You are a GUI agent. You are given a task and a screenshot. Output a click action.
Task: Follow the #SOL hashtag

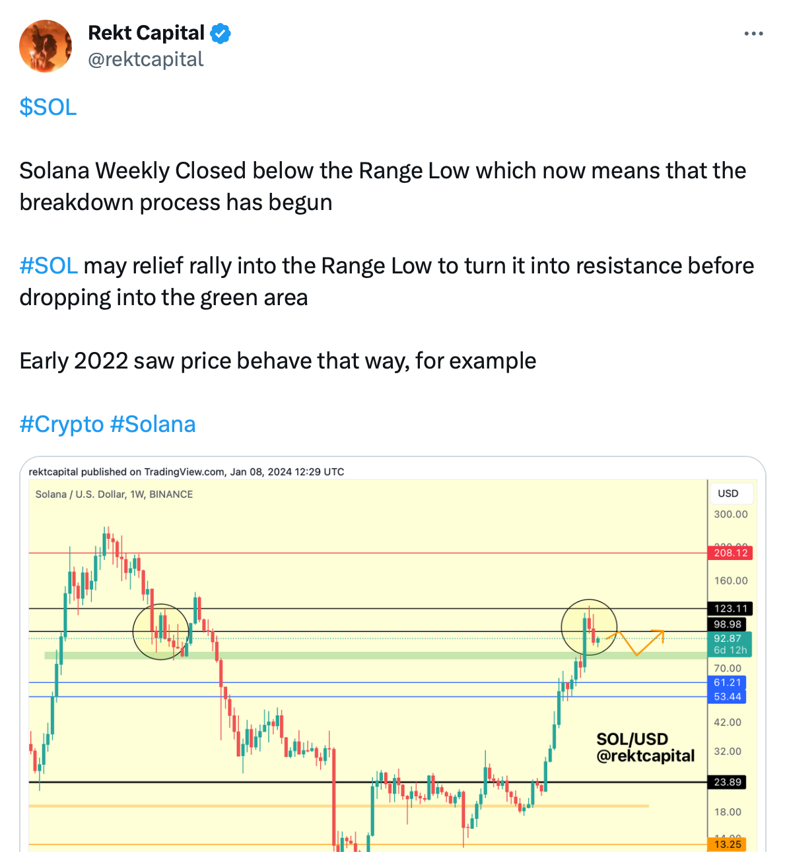[x=49, y=266]
